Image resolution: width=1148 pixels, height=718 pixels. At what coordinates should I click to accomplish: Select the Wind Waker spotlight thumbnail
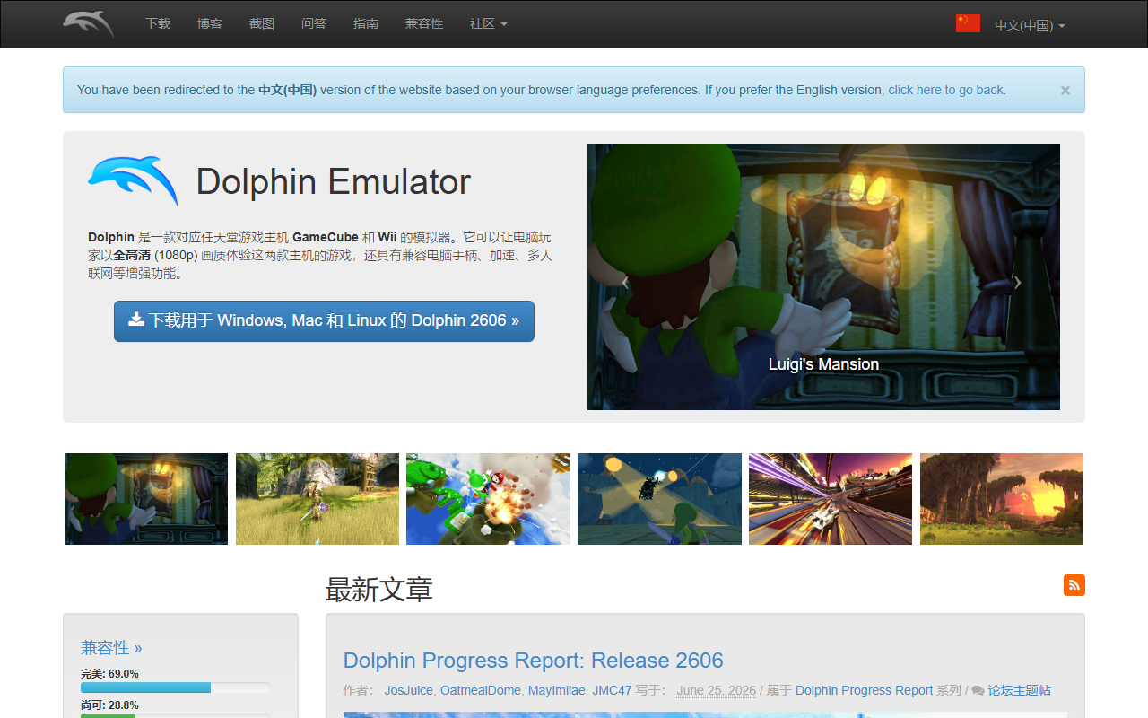tap(659, 499)
